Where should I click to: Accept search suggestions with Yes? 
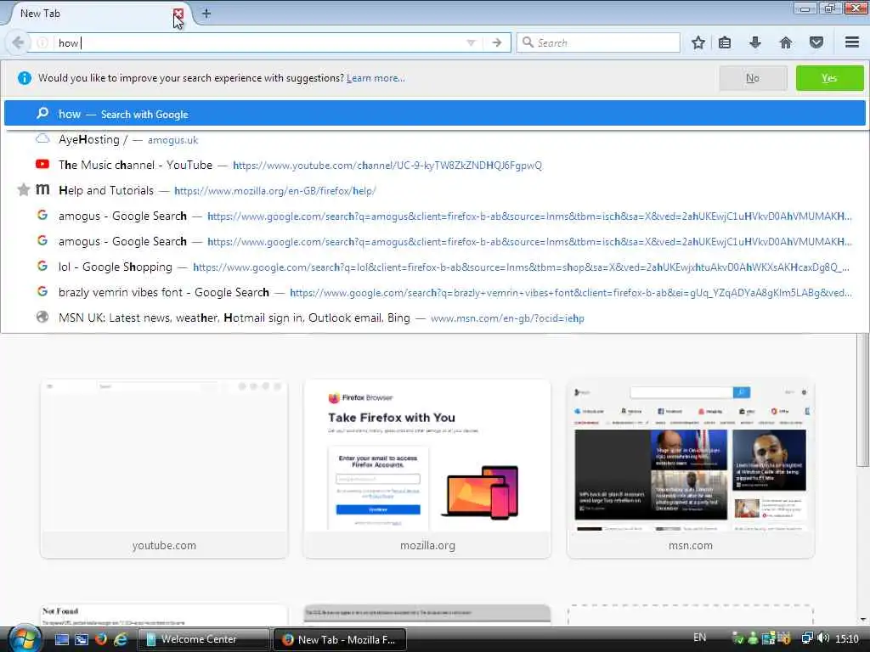(829, 78)
